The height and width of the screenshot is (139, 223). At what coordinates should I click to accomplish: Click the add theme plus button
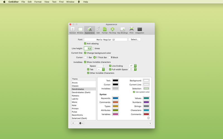(x=73, y=123)
